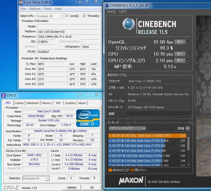The width and height of the screenshot is (211, 191).
Task: Click the 情報 info input field
Action: (x=158, y=114)
